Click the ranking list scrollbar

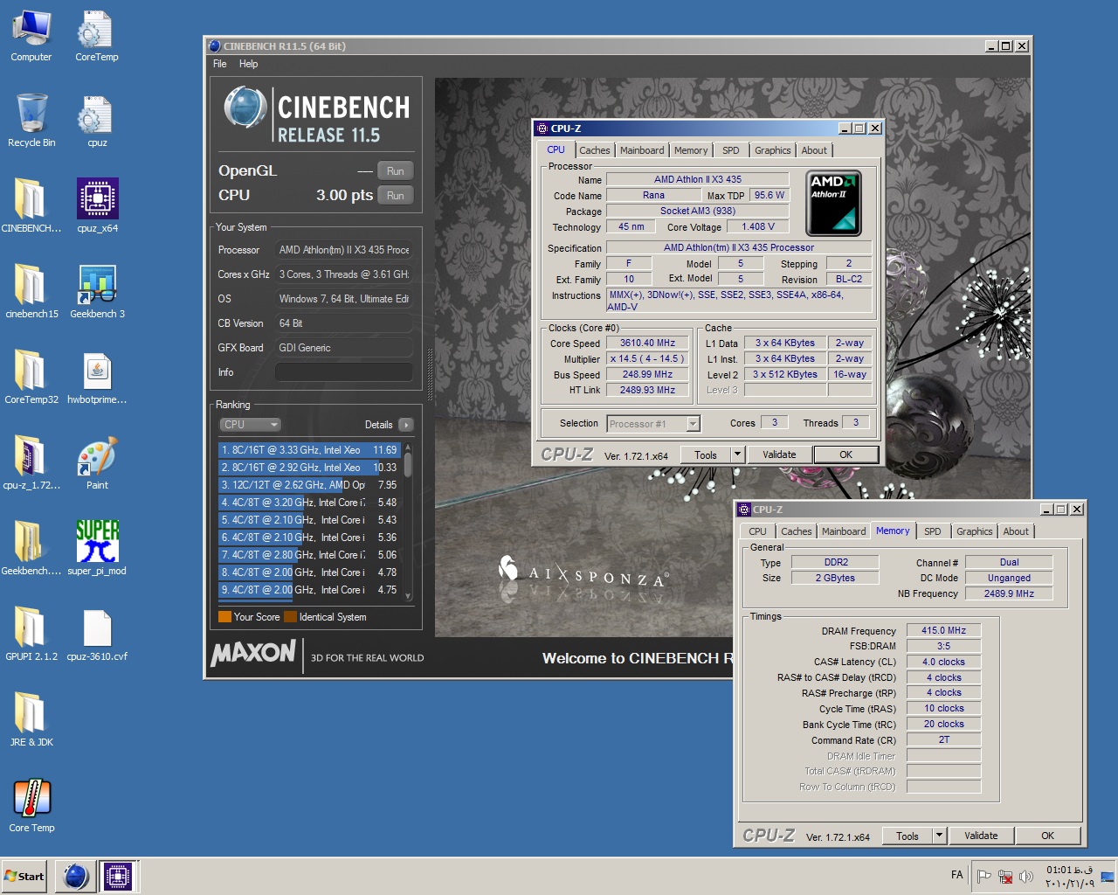click(x=408, y=522)
